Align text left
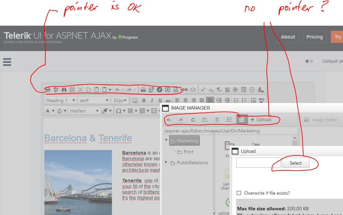The width and height of the screenshot is (343, 215). tap(177, 100)
